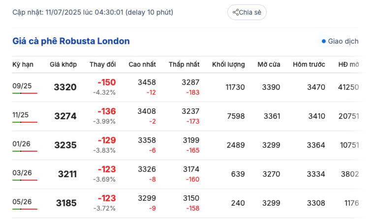Select the 09/25 contract term
372x219 pixels.
pos(22,86)
